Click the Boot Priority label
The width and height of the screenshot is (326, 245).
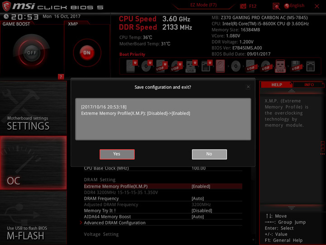pyautogui.click(x=132, y=54)
